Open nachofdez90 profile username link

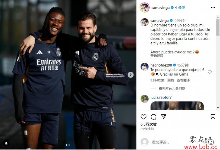tap(161, 65)
